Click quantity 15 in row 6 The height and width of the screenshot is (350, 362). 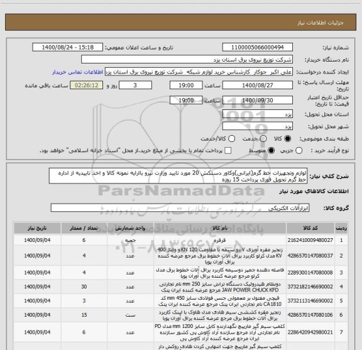click(84, 315)
